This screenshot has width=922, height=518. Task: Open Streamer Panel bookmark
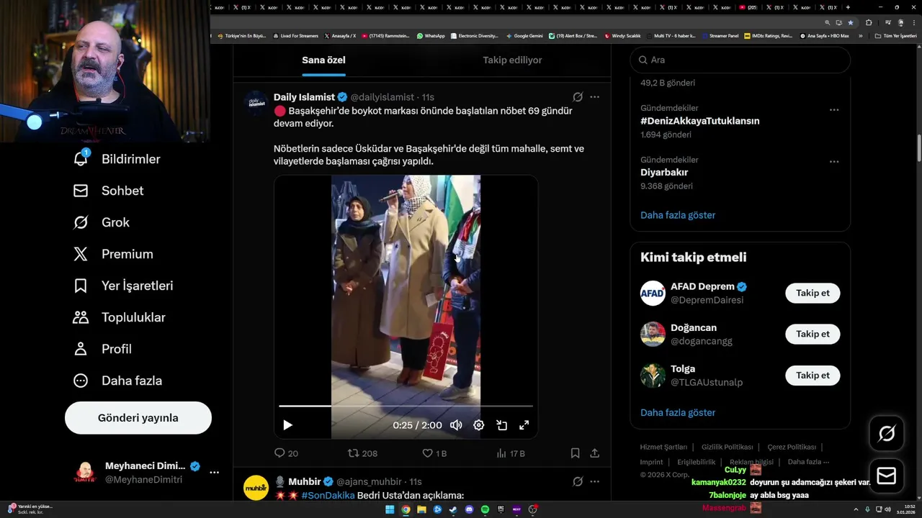(720, 36)
